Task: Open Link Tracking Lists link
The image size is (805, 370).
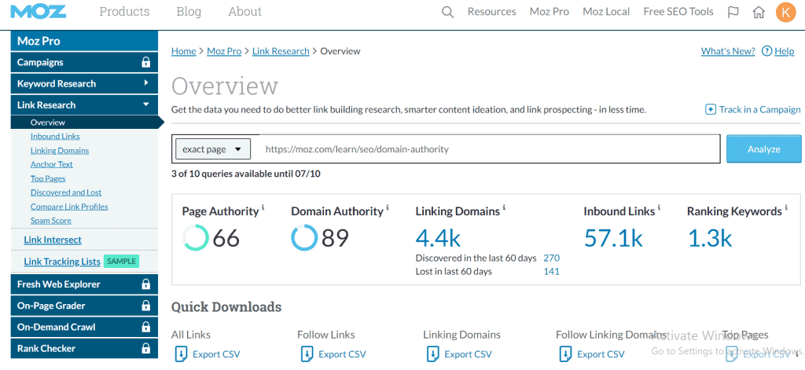Action: click(x=62, y=262)
